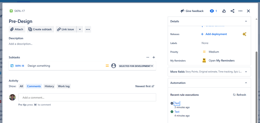
Task: Click Give feedback megaphone button
Action: click(x=192, y=11)
